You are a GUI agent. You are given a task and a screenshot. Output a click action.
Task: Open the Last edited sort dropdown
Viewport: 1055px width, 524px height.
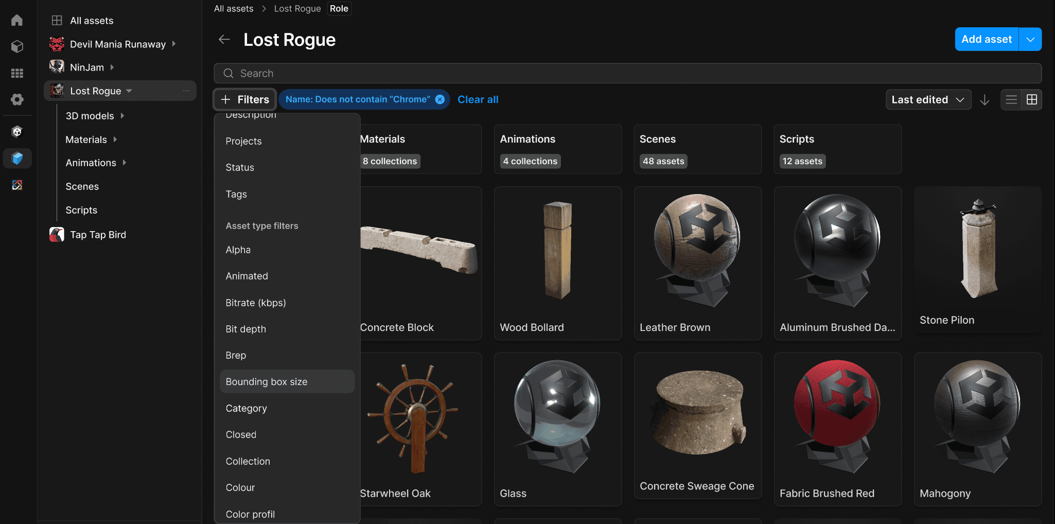pyautogui.click(x=928, y=99)
